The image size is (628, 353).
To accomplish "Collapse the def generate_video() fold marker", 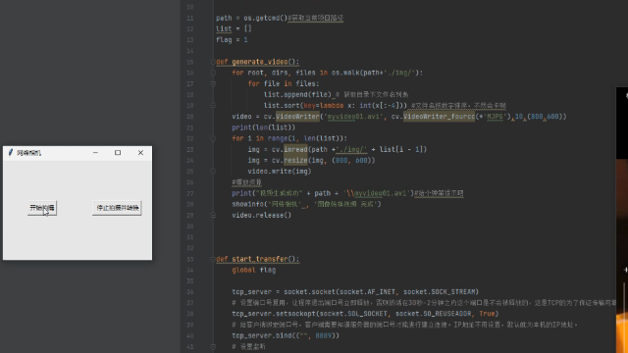I will pos(213,62).
